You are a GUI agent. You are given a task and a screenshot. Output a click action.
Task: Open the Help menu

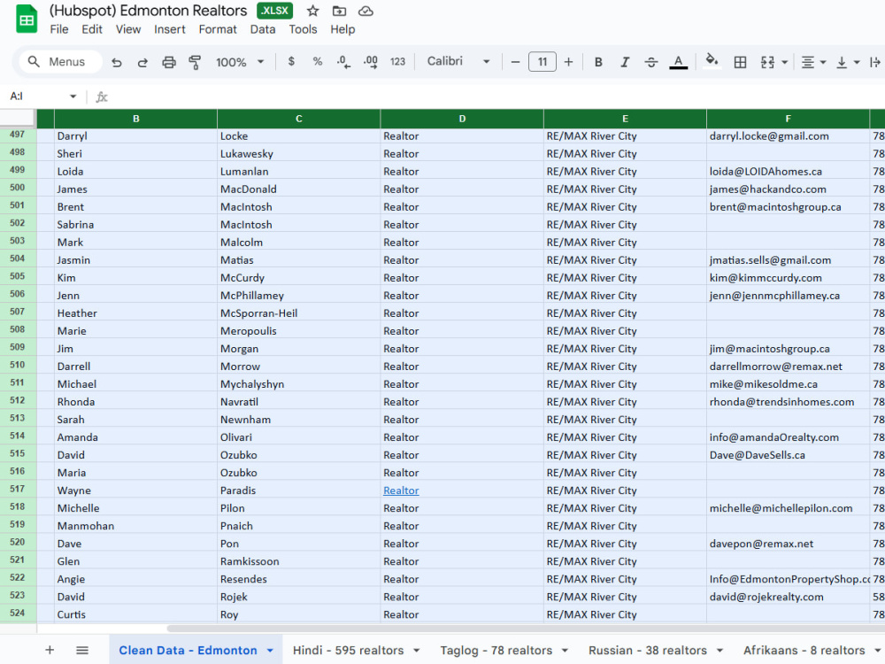(342, 29)
